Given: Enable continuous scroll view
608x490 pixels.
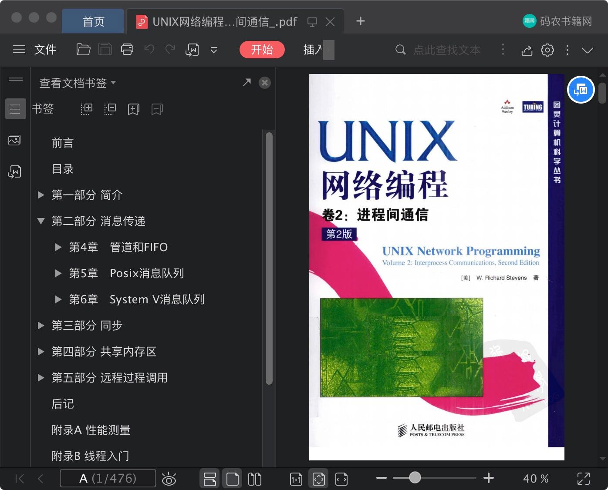Looking at the screenshot, I should click(x=210, y=479).
